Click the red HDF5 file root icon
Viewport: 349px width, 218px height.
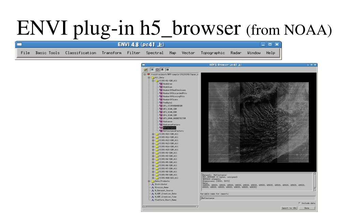tap(149, 75)
